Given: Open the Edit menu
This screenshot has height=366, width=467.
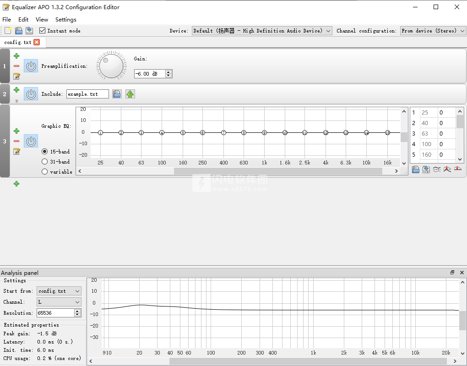Looking at the screenshot, I should [x=23, y=19].
